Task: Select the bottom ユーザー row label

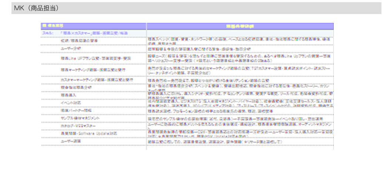Action: [x=71, y=141]
